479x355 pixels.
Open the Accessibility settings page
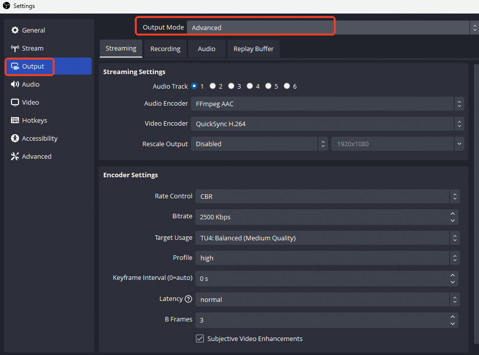click(48, 138)
